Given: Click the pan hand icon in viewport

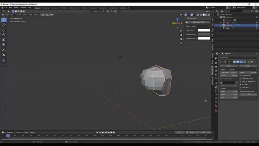Looking at the screenshot, I should tap(181, 35).
